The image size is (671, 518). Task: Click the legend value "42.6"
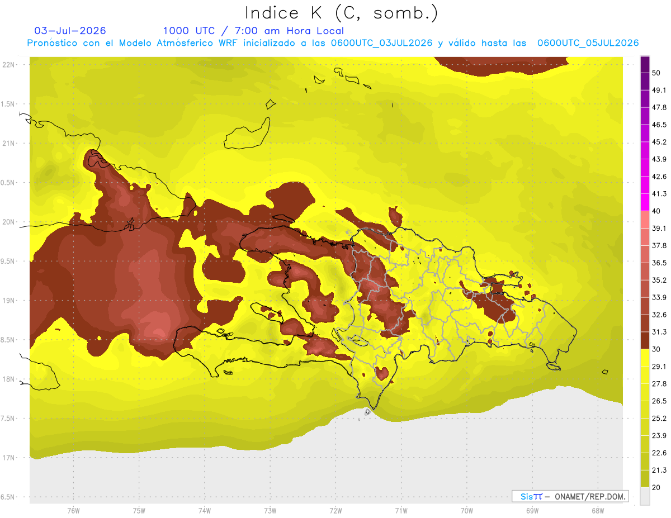pyautogui.click(x=659, y=177)
